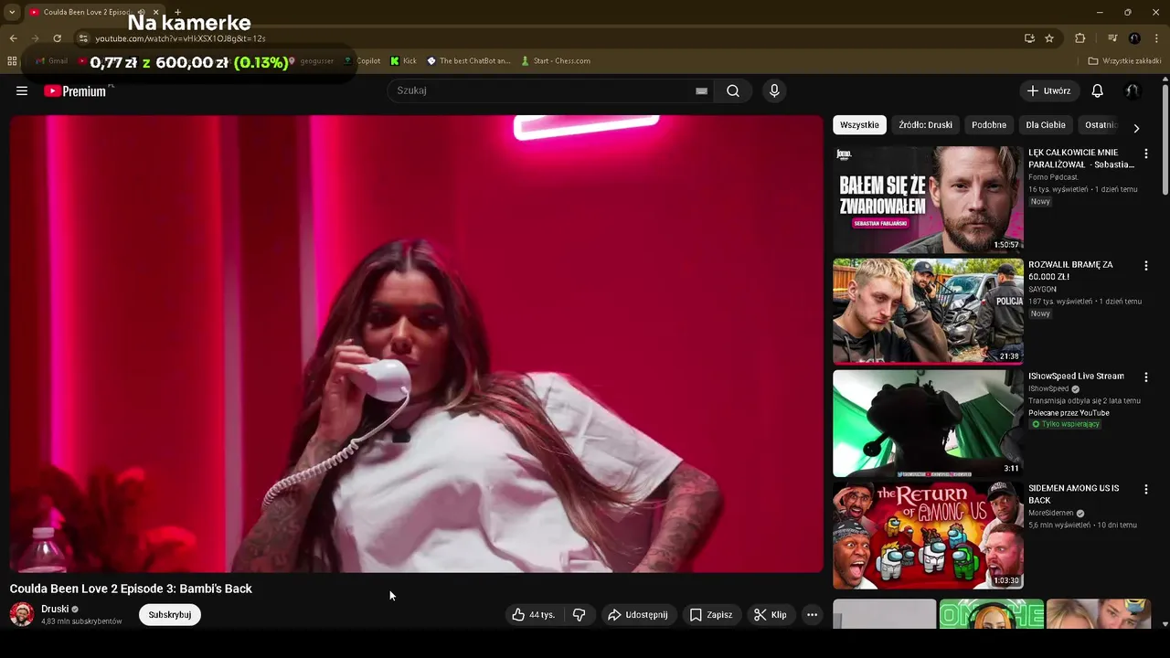Screen dimensions: 1170x658
Task: Switch to the Coulda Been Love browser tab
Action: pos(87,12)
